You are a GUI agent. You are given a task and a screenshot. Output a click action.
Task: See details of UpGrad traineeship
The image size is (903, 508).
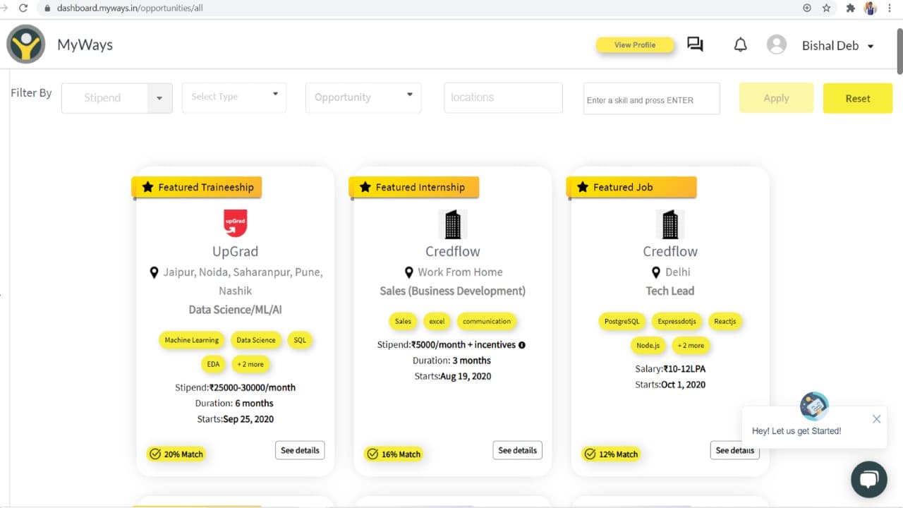coord(300,450)
